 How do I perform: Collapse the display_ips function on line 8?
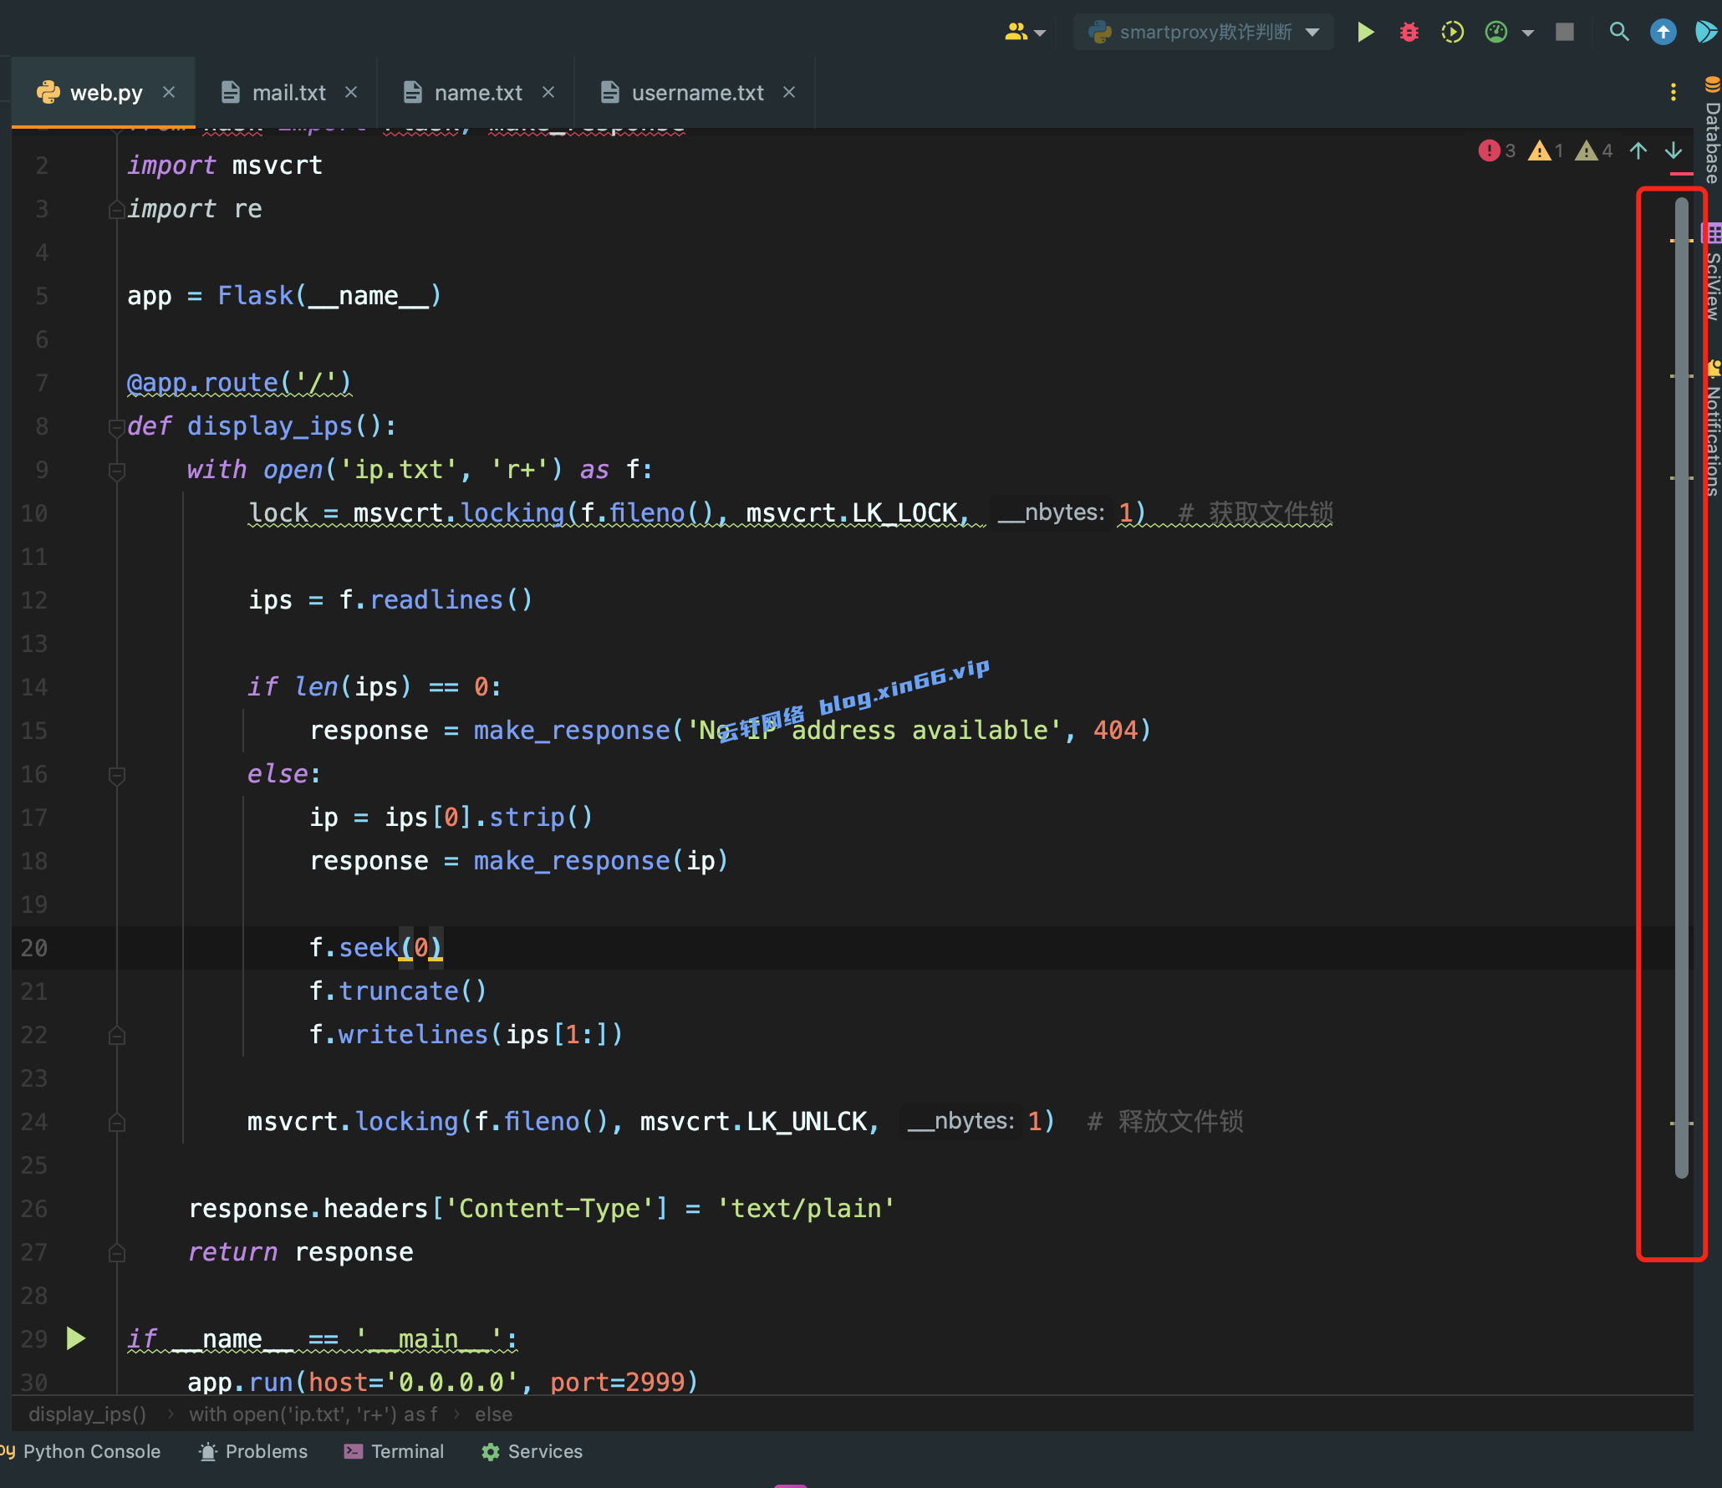point(116,427)
